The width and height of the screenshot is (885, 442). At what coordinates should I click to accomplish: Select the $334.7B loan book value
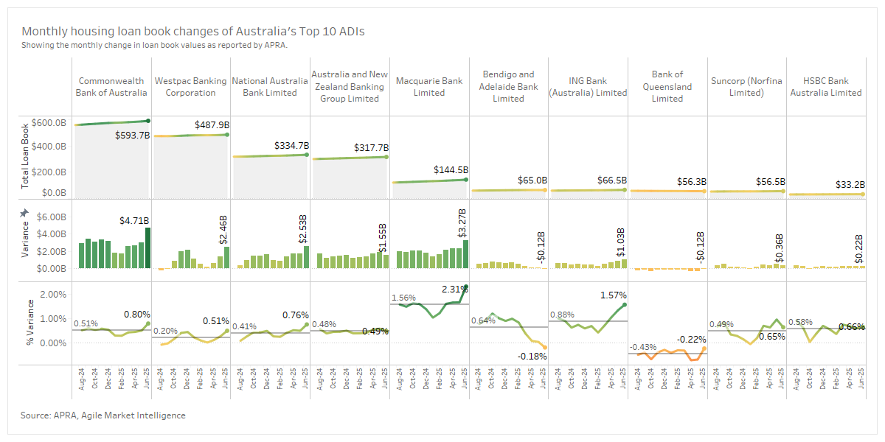click(x=291, y=146)
